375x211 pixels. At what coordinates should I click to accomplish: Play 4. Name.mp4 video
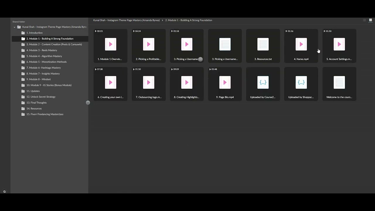click(x=301, y=46)
